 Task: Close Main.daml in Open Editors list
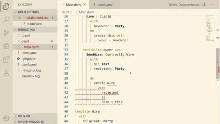pos(20,18)
